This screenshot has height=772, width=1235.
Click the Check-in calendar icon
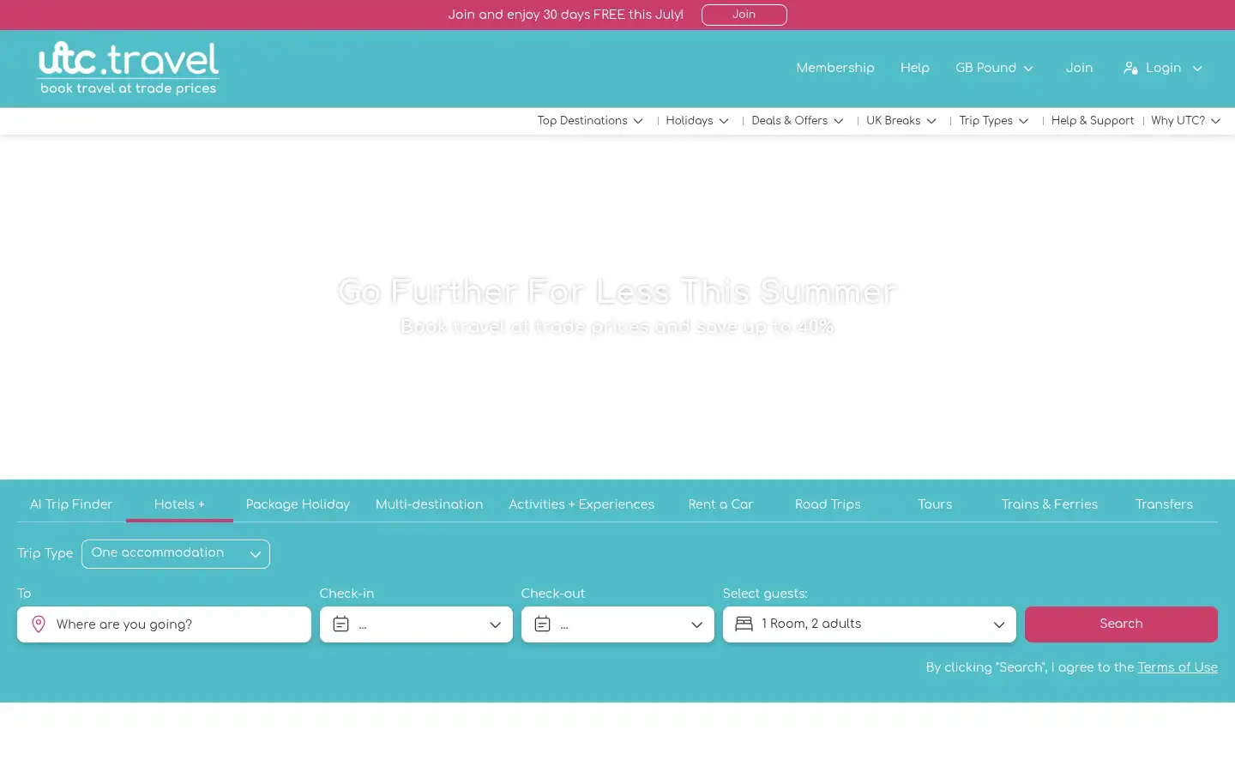tap(340, 624)
